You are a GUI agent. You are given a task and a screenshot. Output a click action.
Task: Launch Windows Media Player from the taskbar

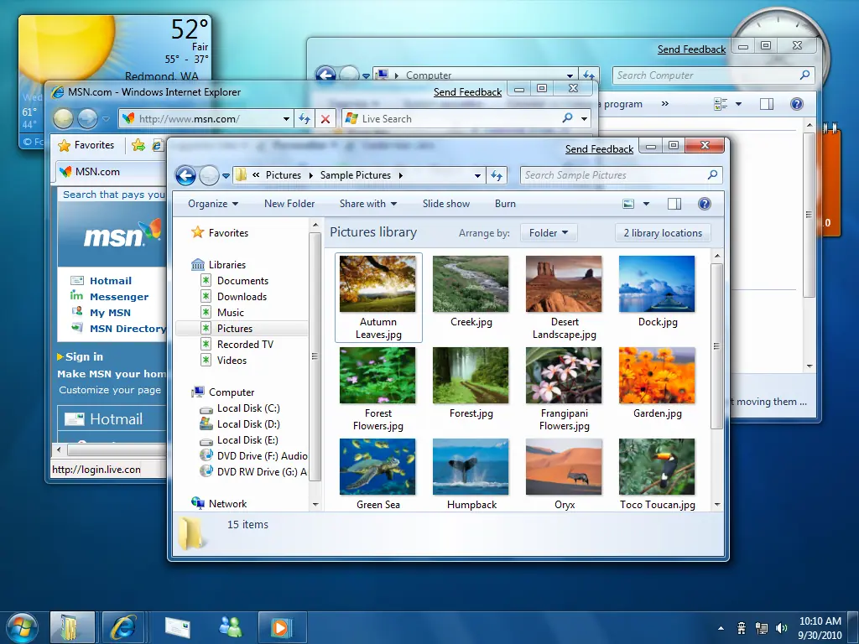pos(282,626)
